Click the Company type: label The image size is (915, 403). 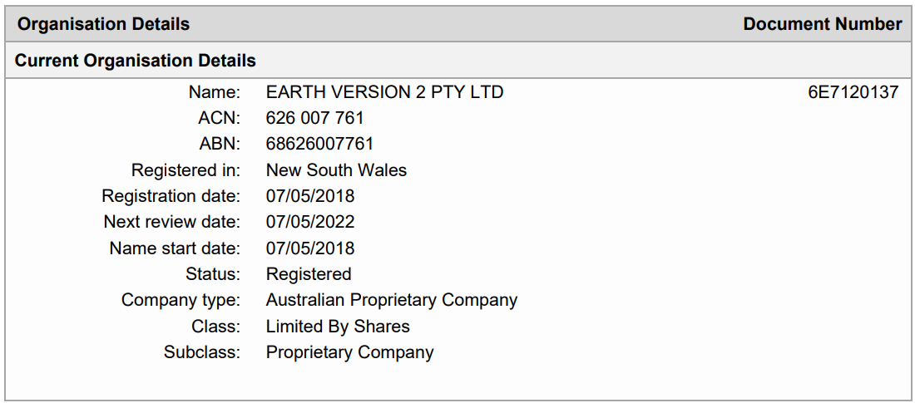point(181,300)
